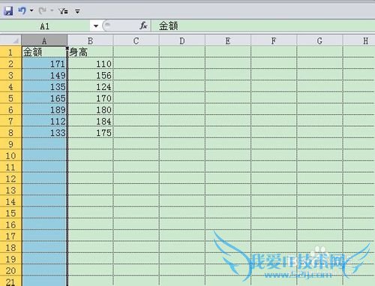Click the Name Box showing A1

point(45,26)
